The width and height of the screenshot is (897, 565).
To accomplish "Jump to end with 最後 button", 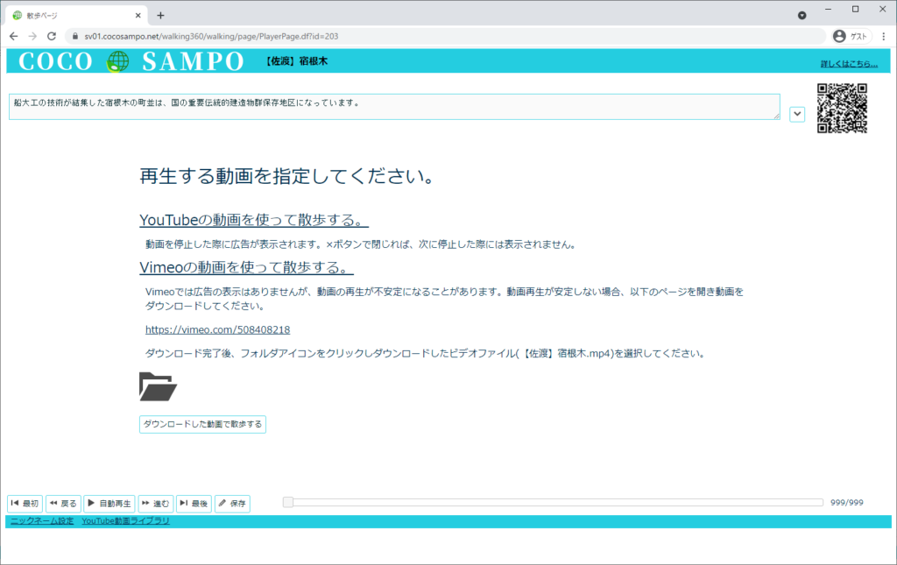I will point(194,503).
